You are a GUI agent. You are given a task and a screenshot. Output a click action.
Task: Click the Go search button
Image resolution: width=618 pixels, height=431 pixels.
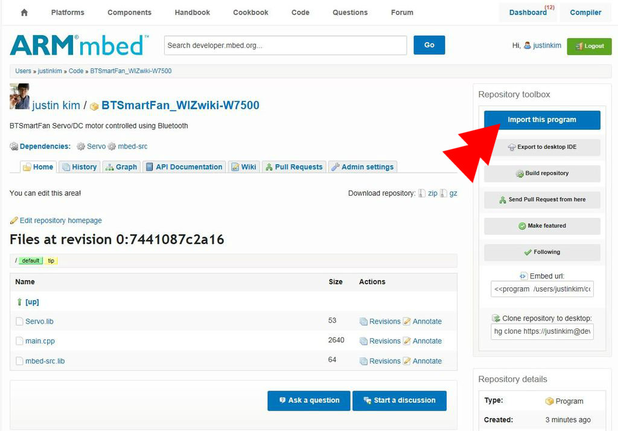click(x=429, y=45)
